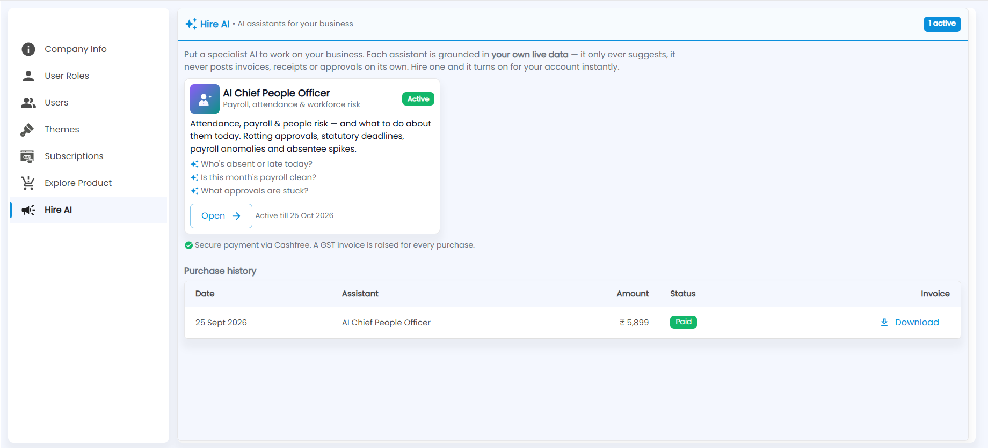
Task: Open Company Info menu item
Action: [75, 49]
